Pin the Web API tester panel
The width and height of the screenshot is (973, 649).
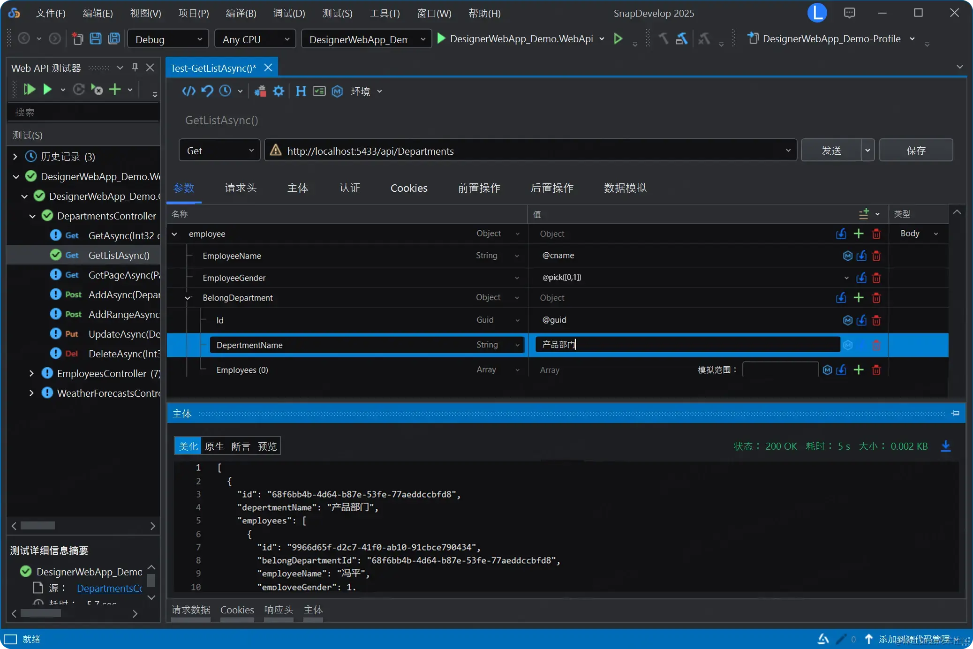click(x=135, y=68)
